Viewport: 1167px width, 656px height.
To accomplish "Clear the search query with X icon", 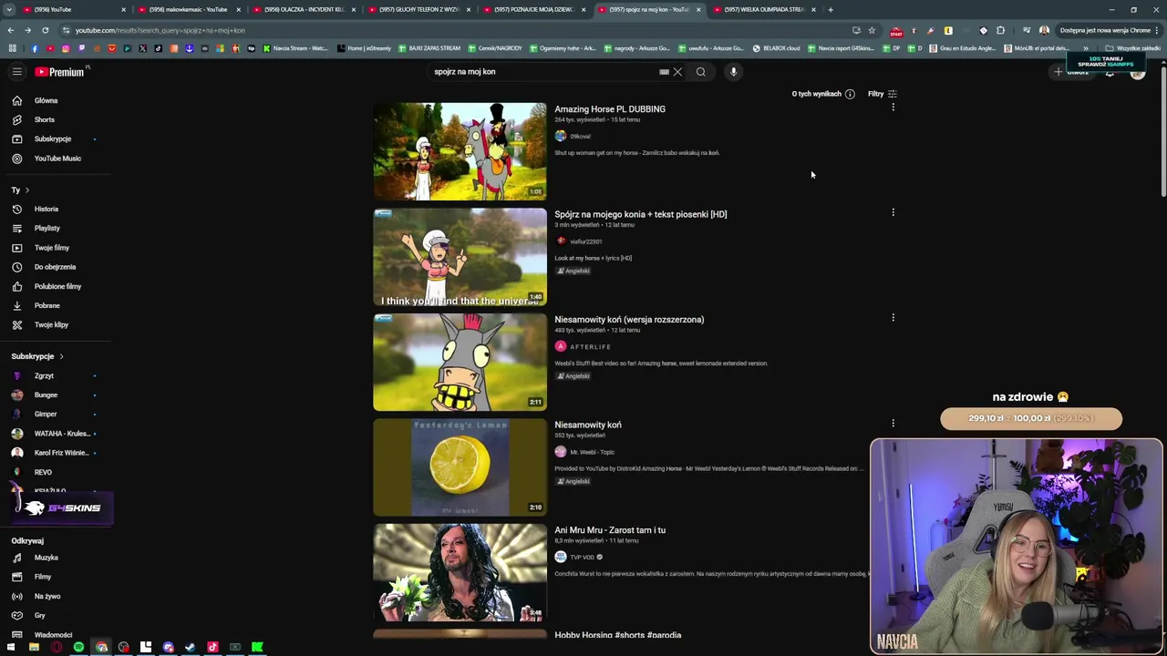I will coord(677,72).
